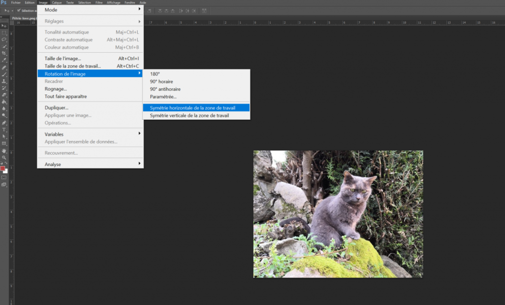Apply Symétrie horizontale de la zone de travail

[196, 108]
